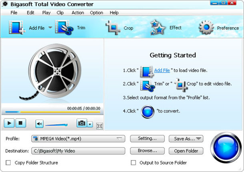
Task: Click the Add File icon in Getting Started
Action: (x=147, y=72)
